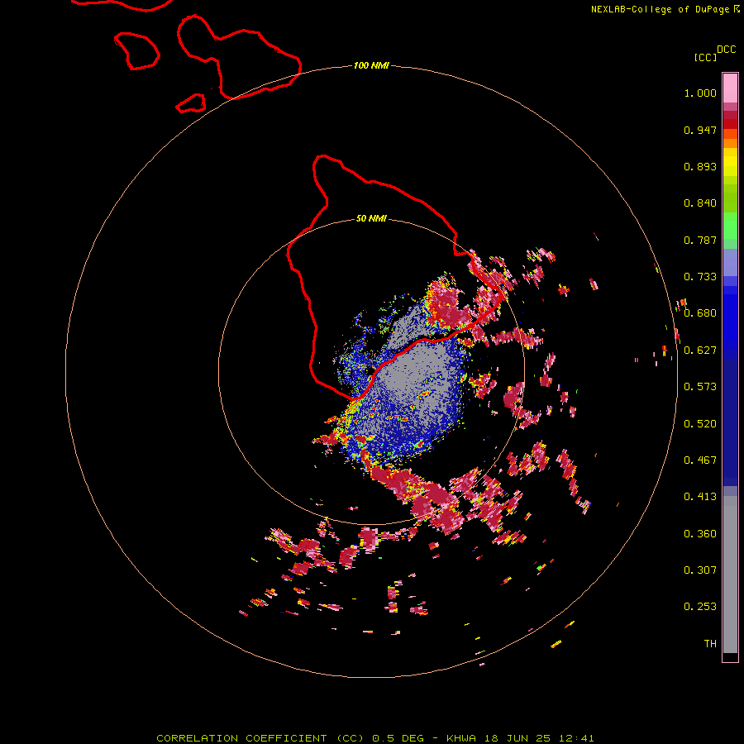Click the 0.520 legend value

point(700,424)
